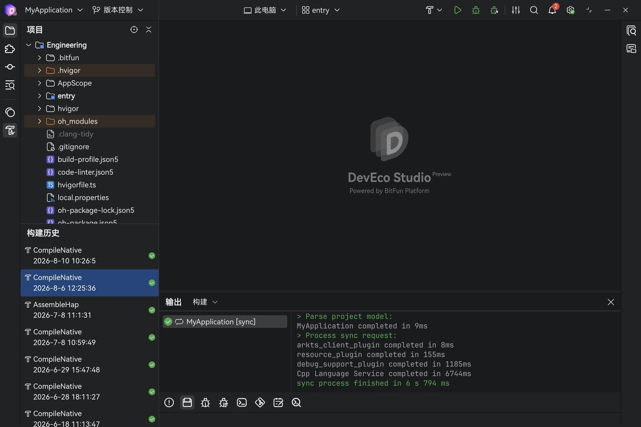The width and height of the screenshot is (641, 427).
Task: Open the search-in-list sidebar icon
Action: [10, 85]
